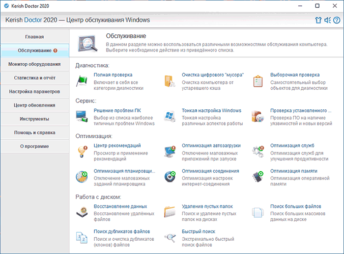Click the Оптимизация автозагрузки monitor icon
Viewport: 344px width, 254px height.
[170, 152]
